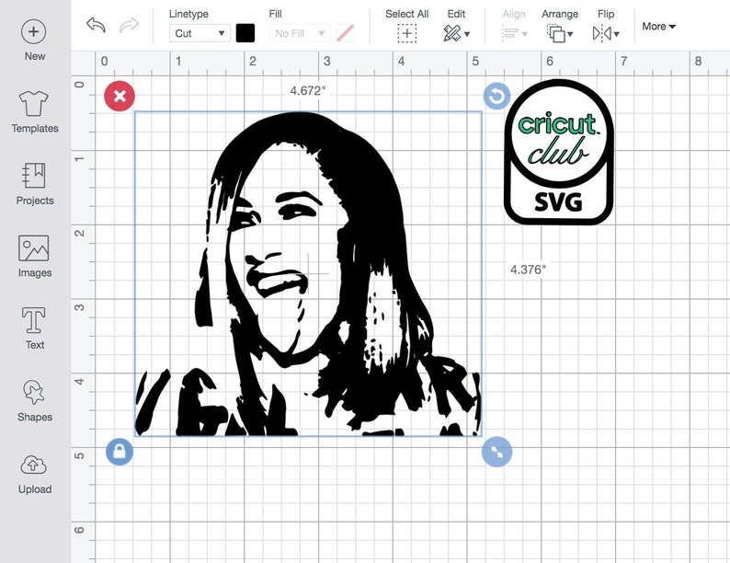Click the 4.376" height label
Viewport: 730px width, 563px height.
(528, 270)
